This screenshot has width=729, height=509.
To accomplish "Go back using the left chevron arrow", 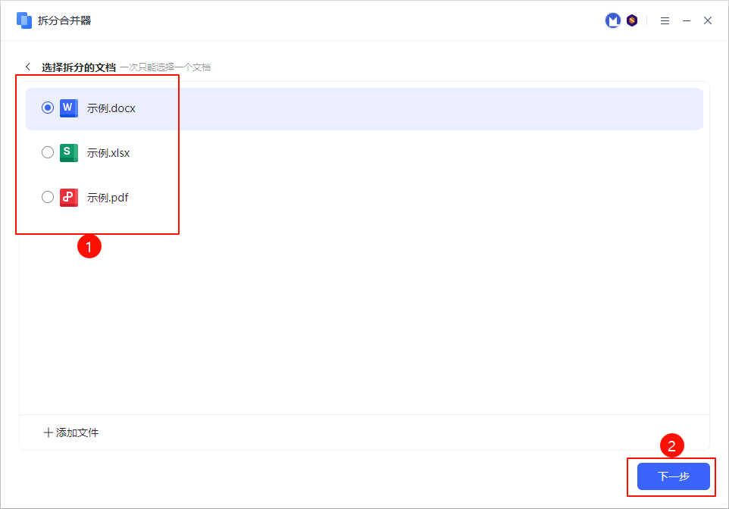I will pyautogui.click(x=29, y=67).
